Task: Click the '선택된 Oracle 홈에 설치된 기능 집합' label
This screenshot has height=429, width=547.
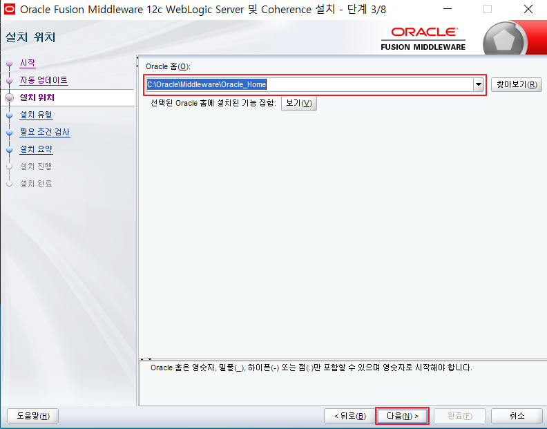Action: coord(213,103)
